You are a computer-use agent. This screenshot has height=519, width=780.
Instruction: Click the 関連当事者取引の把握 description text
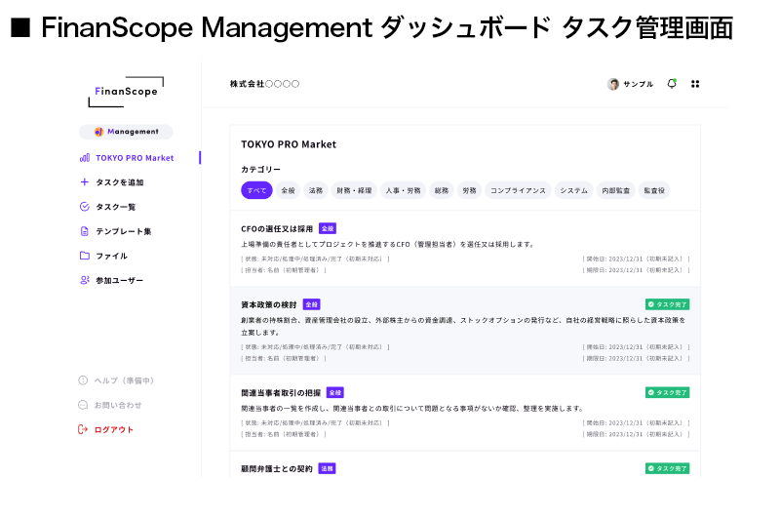pyautogui.click(x=412, y=409)
